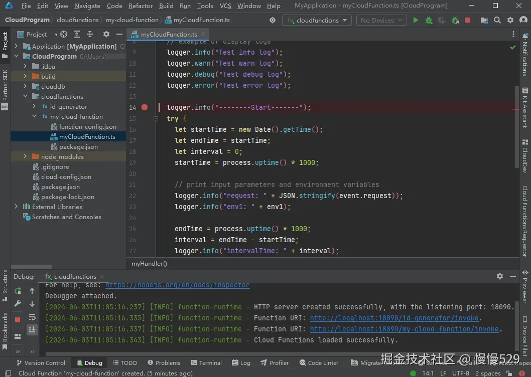Open the Refactor menu
The image size is (531, 377).
(x=141, y=6)
